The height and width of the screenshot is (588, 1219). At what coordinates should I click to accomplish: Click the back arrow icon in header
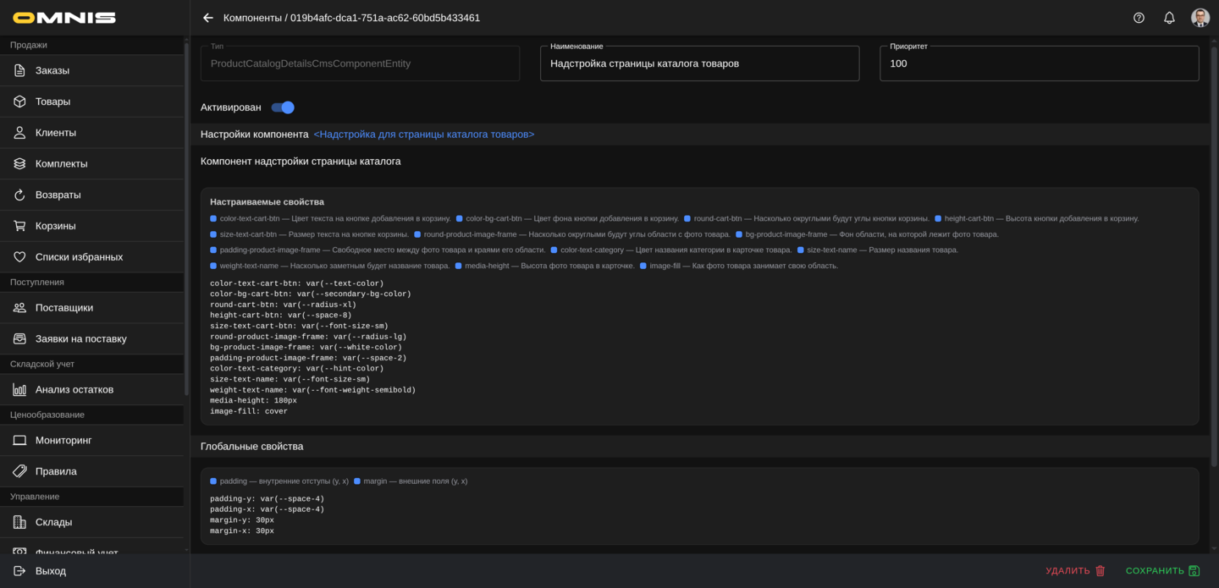tap(208, 18)
